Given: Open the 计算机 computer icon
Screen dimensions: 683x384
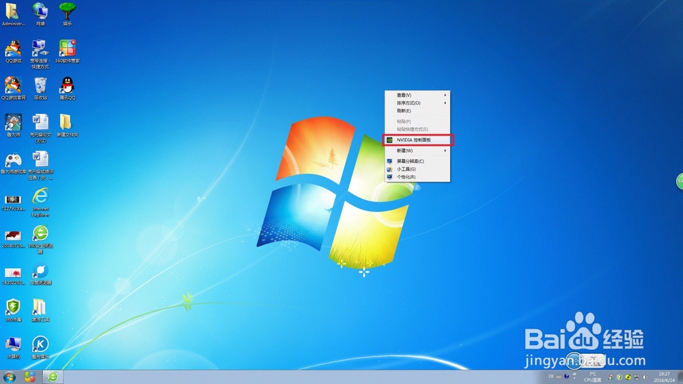Looking at the screenshot, I should point(13,347).
